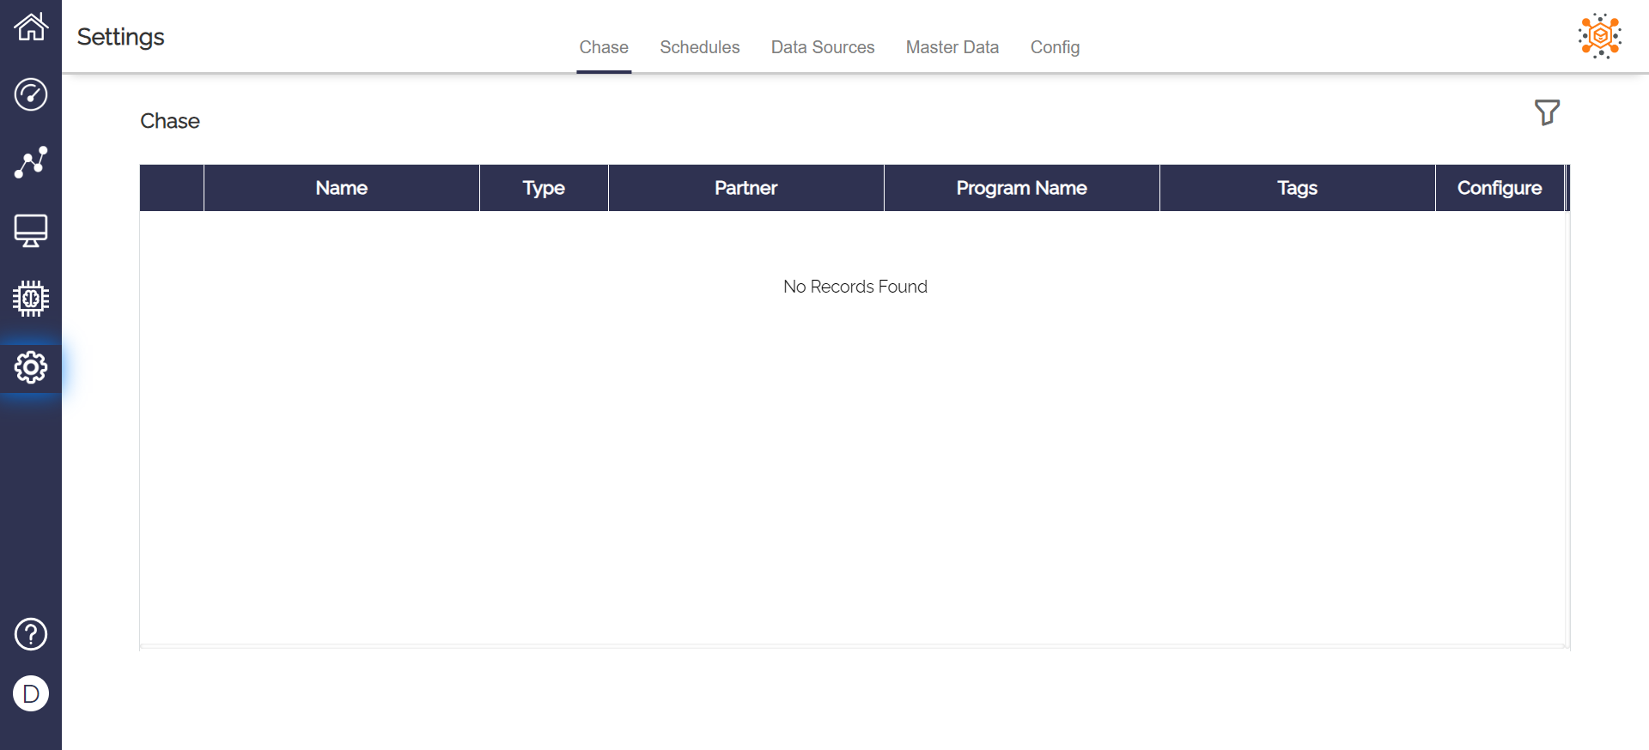Open the monitor screen sidebar icon

[x=31, y=231]
